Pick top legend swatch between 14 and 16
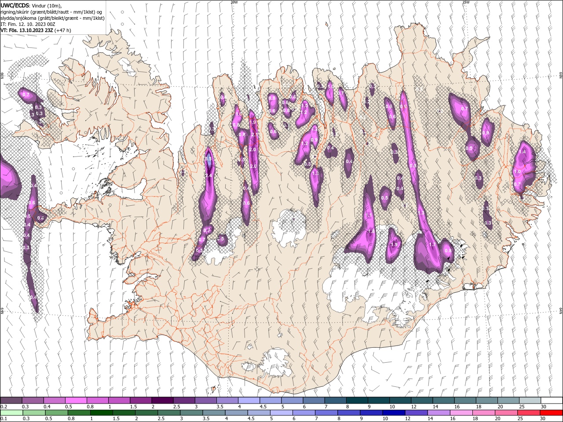563x422 pixels. [x=443, y=400]
